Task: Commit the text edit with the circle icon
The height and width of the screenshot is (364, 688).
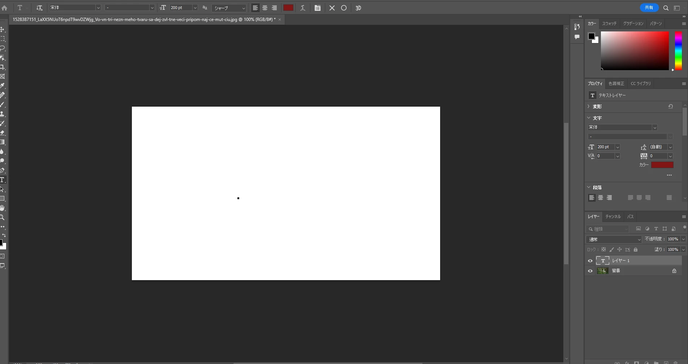Action: point(344,8)
